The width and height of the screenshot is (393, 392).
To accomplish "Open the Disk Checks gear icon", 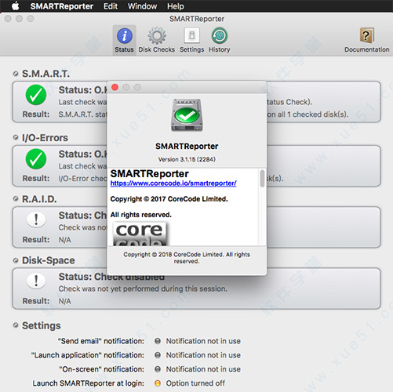I will (x=157, y=35).
